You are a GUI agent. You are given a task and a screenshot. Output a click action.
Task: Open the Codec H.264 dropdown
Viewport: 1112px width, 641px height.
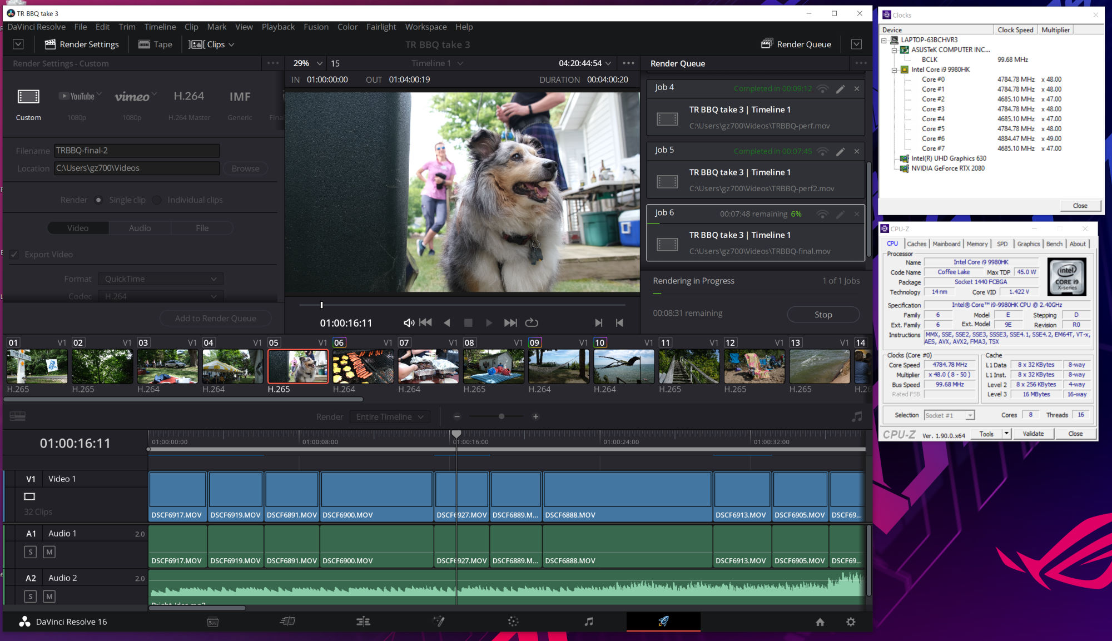pos(161,296)
